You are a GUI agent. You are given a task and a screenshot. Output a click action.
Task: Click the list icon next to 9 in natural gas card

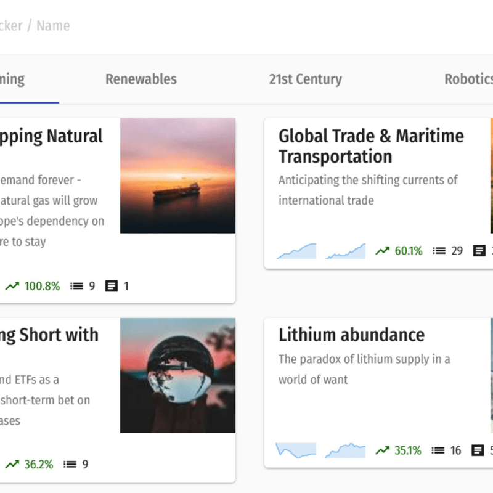[76, 286]
